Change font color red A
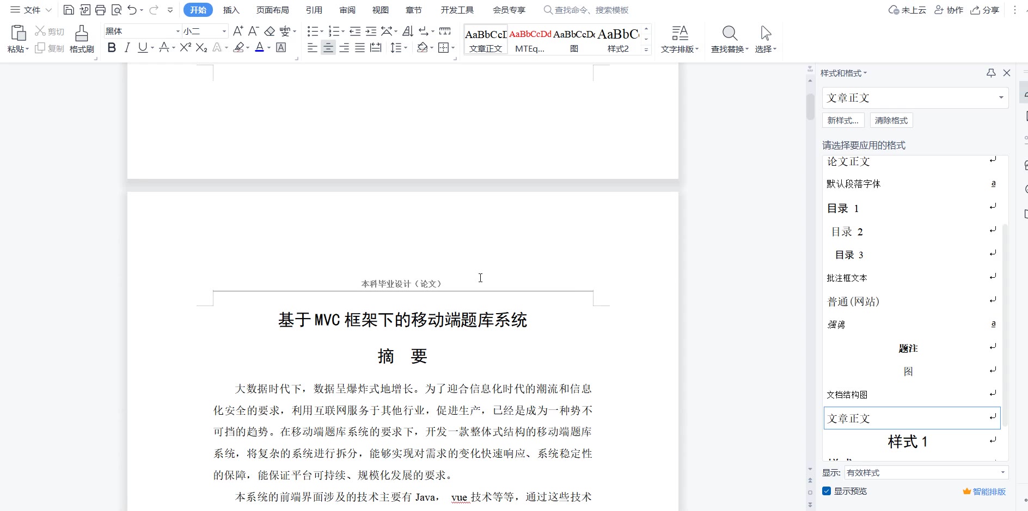 pyautogui.click(x=260, y=47)
